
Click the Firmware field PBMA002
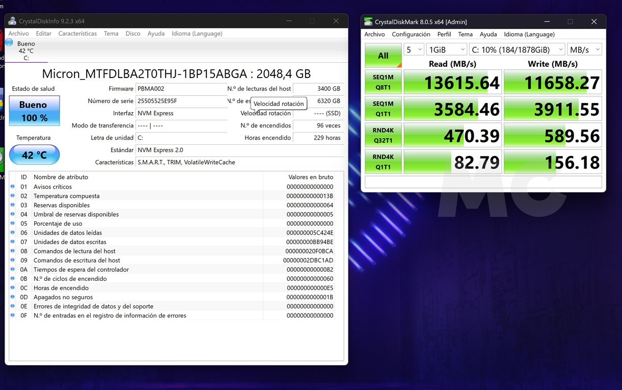[181, 89]
